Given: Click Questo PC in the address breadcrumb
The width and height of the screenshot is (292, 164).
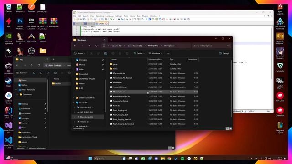Looking at the screenshot, I should click(116, 46).
